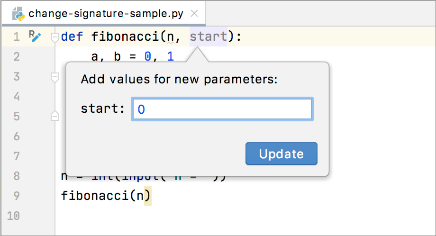Select the change-signature-sample.py tab
436x236 pixels.
click(105, 13)
